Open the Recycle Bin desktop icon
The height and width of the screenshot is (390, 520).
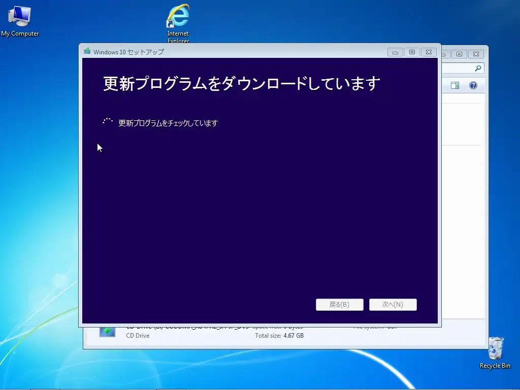pos(495,352)
